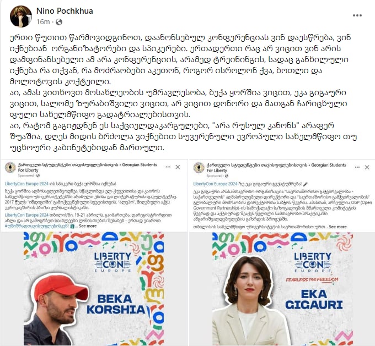Image resolution: width=375 pixels, height=346 pixels.
Task: Open the post options three-dot menu
Action: (x=357, y=15)
